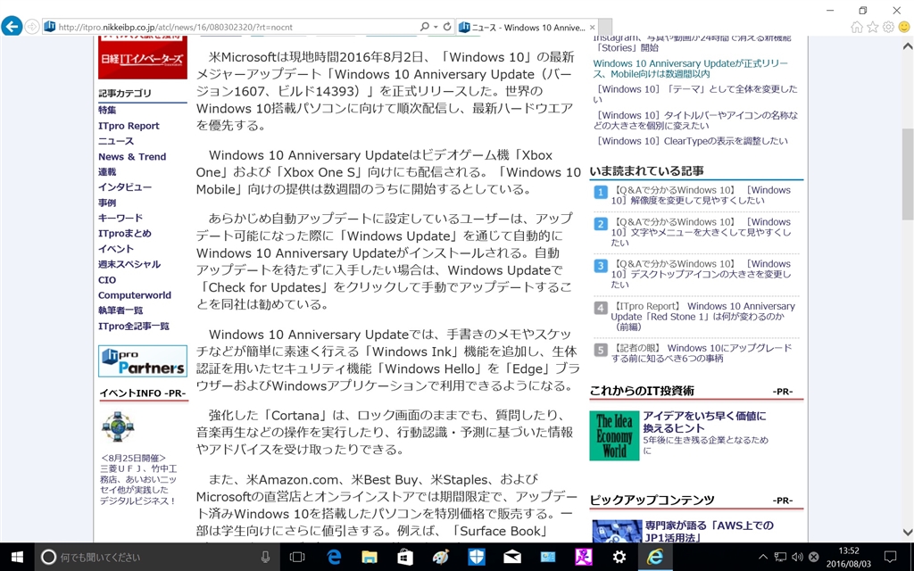Click the ITpro Partners banner
This screenshot has width=914, height=571.
[x=143, y=360]
